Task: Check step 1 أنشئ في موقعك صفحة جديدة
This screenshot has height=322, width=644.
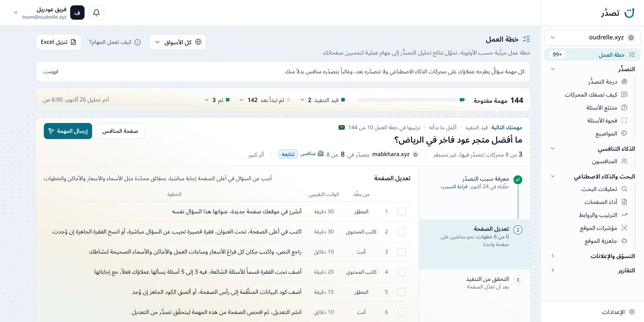Action: click(x=401, y=212)
